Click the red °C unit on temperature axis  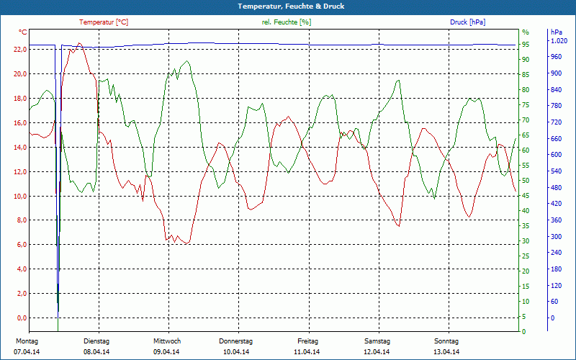point(22,32)
